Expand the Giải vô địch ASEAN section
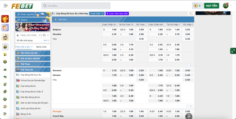The height and width of the screenshot is (119, 236). click(32, 58)
